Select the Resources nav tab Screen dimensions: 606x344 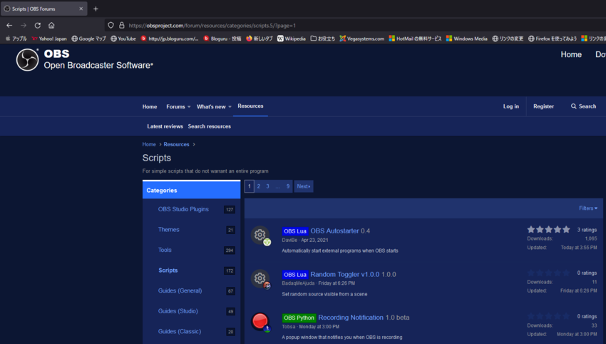(x=250, y=106)
